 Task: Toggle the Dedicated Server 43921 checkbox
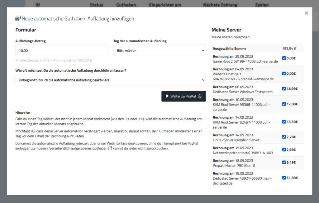(x=284, y=178)
